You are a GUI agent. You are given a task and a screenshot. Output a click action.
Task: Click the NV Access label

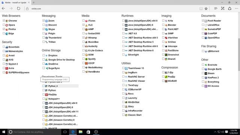pos(213,86)
